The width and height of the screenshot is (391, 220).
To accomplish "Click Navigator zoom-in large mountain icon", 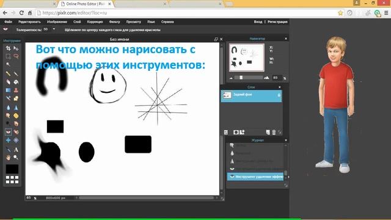I will click(266, 78).
